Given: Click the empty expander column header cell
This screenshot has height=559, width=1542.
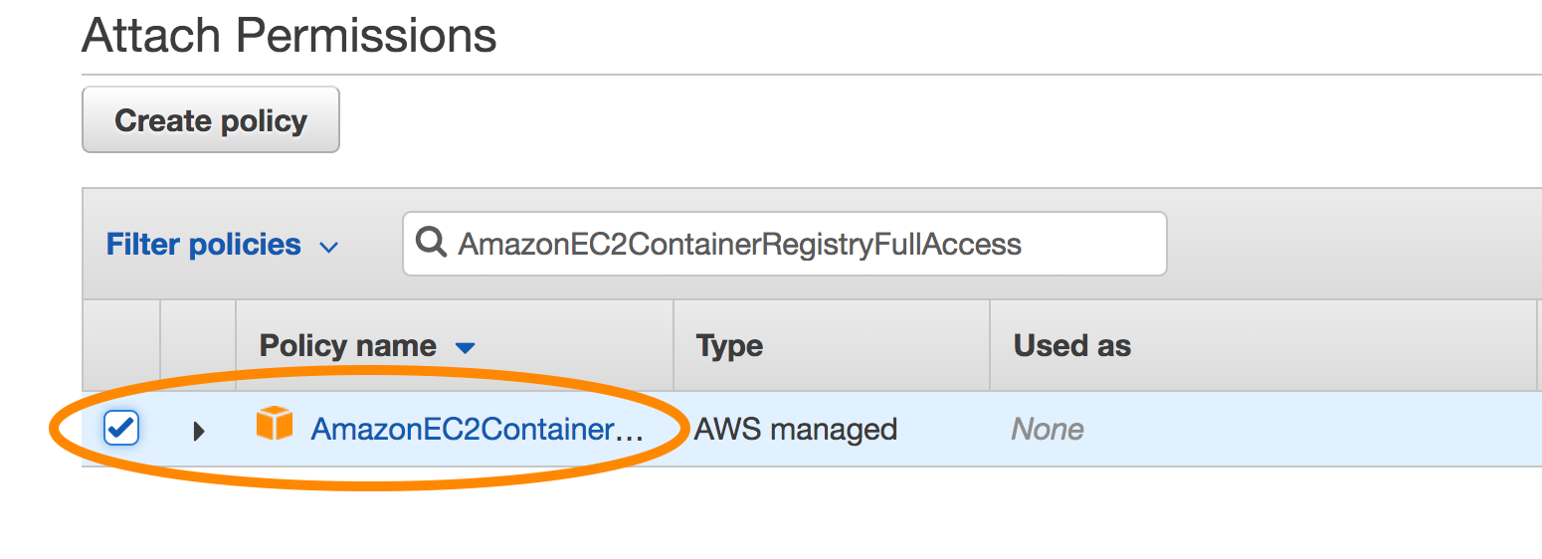Looking at the screenshot, I should [x=198, y=345].
